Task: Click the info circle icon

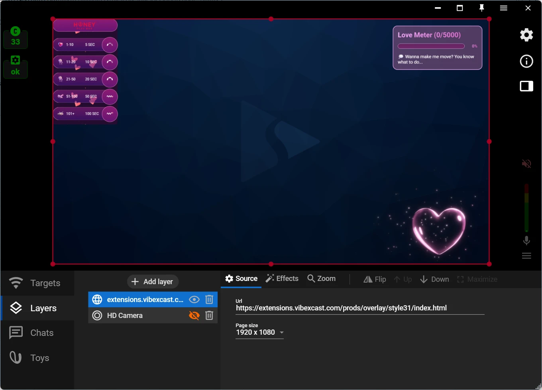Action: point(526,61)
